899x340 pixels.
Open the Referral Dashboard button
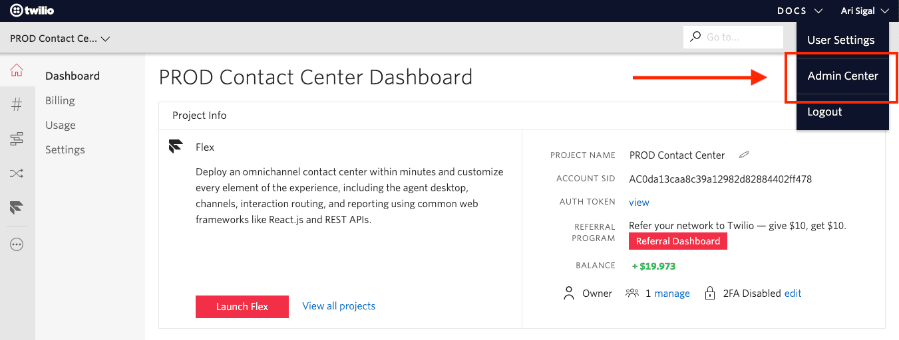677,241
